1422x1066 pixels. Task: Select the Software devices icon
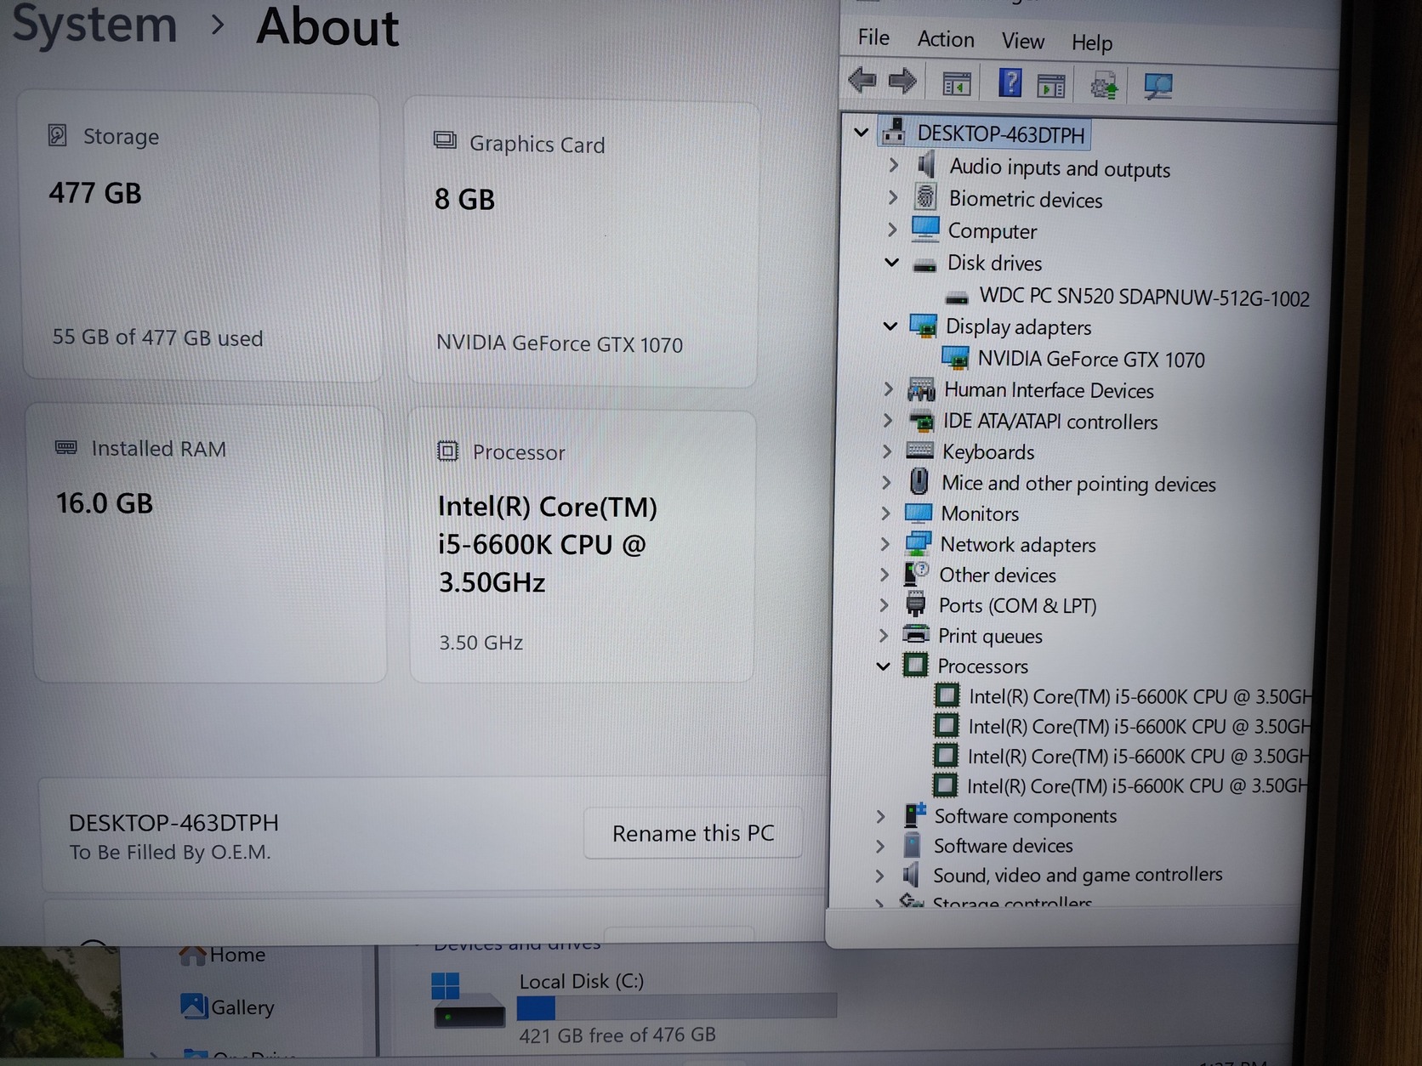click(912, 845)
